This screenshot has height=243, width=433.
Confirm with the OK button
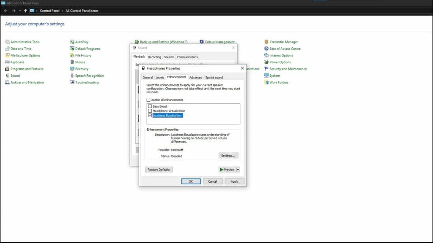[191, 181]
